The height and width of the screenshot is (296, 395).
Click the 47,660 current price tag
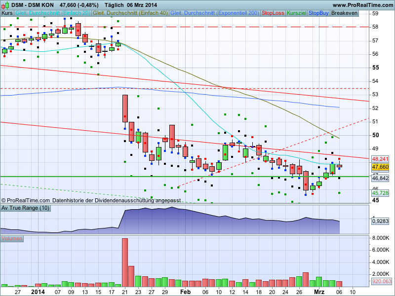380,167
